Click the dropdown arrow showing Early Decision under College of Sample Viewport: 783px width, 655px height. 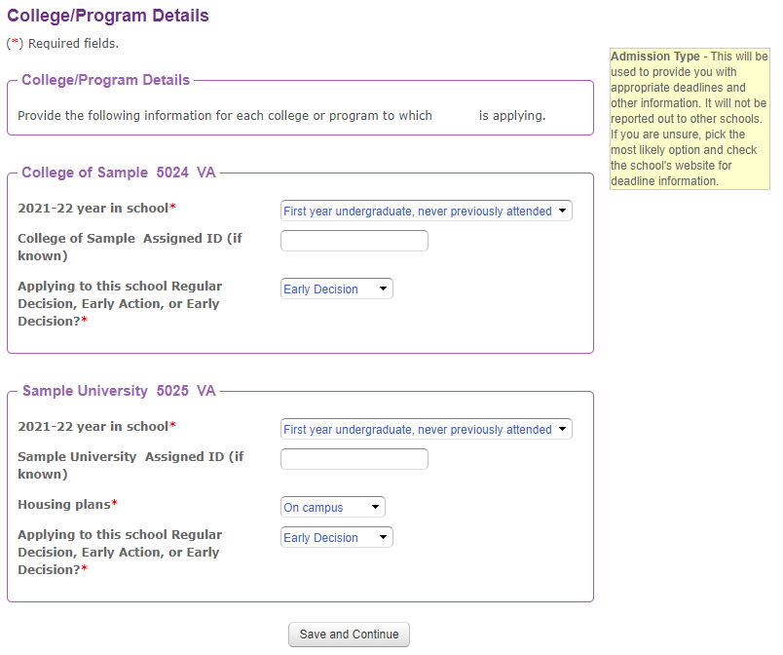(384, 289)
